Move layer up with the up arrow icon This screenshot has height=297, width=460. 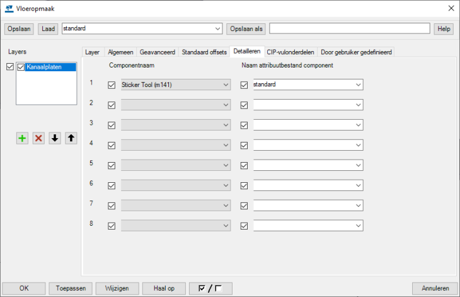click(x=71, y=138)
